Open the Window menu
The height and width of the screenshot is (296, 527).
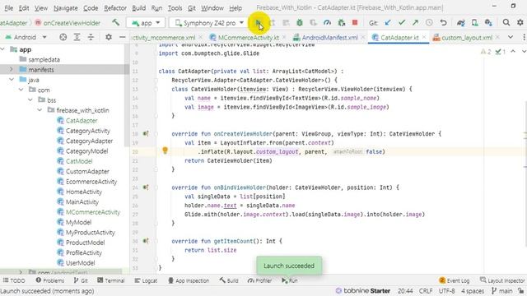click(212, 7)
